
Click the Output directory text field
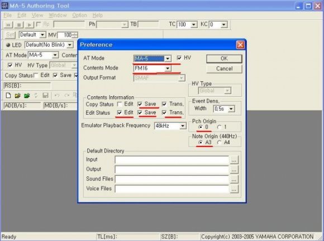click(172, 170)
